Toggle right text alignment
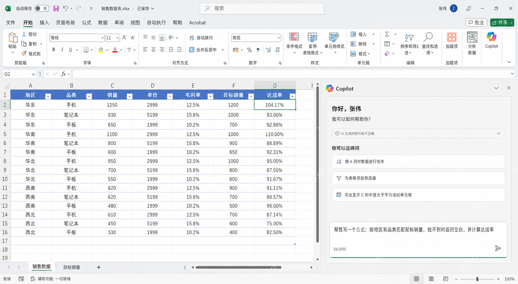Screen dimensions: 518x284 click(162, 50)
